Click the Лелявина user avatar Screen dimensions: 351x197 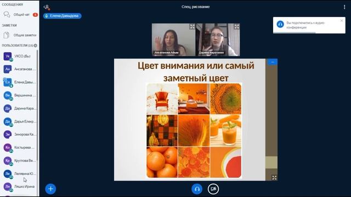tap(8, 173)
